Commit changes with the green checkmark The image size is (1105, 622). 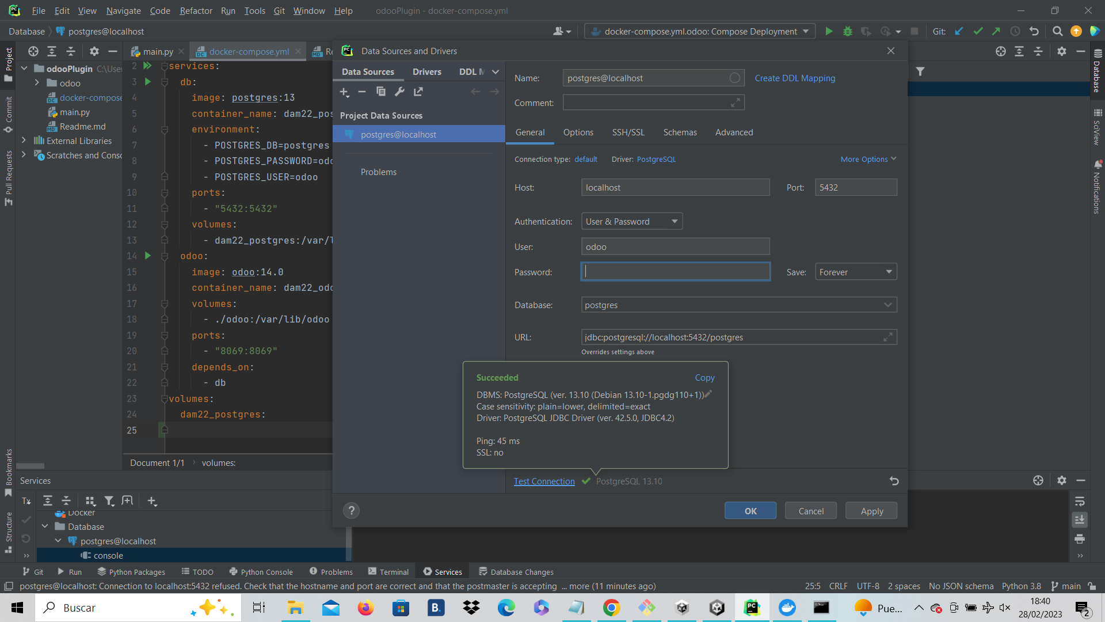click(x=977, y=31)
